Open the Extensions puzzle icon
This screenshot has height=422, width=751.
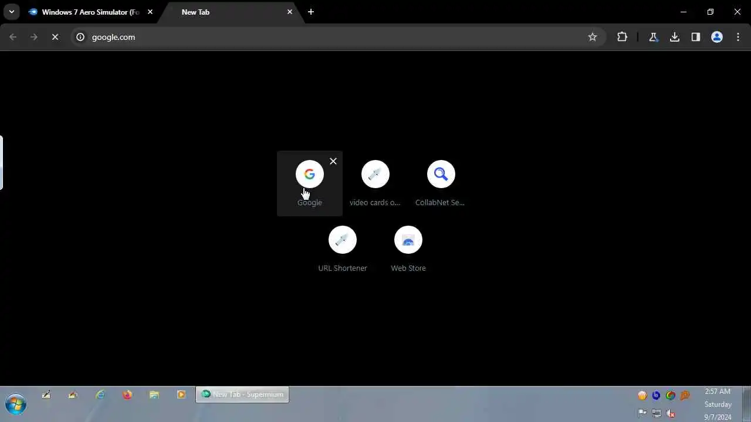pos(623,37)
